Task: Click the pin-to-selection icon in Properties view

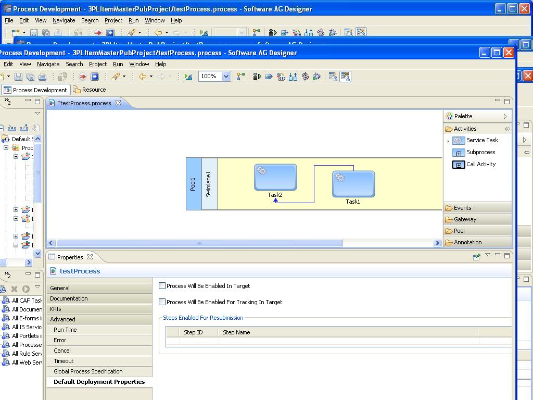Action: pos(477,257)
